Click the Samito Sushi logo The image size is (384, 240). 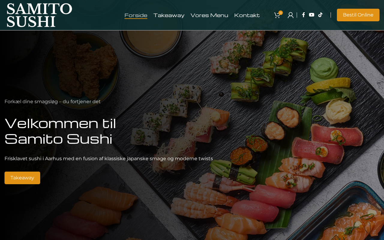coord(39,15)
